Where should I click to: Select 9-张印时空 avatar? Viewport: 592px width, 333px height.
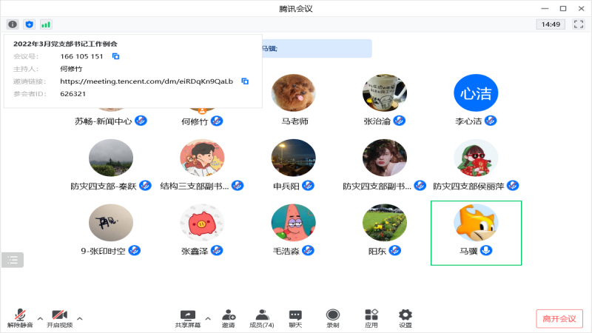pos(110,223)
